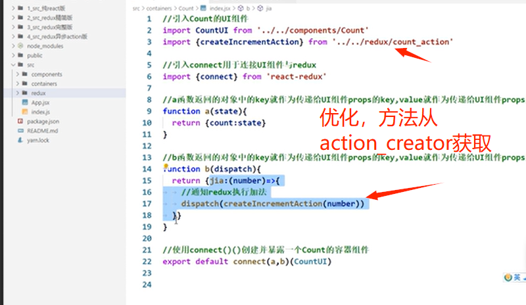
Task: Expand the 2_src_redux folder chevron
Action: pos(13,18)
